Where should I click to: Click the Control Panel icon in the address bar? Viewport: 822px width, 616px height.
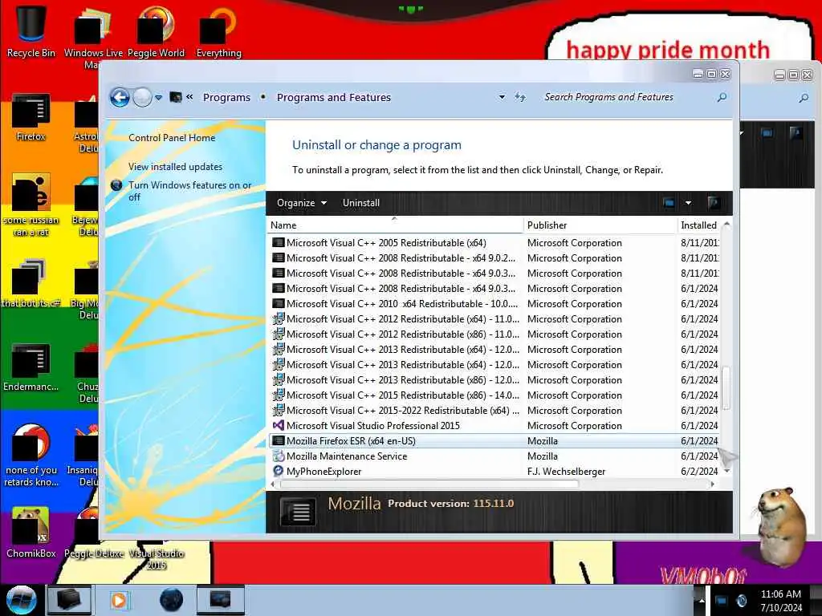pyautogui.click(x=176, y=97)
